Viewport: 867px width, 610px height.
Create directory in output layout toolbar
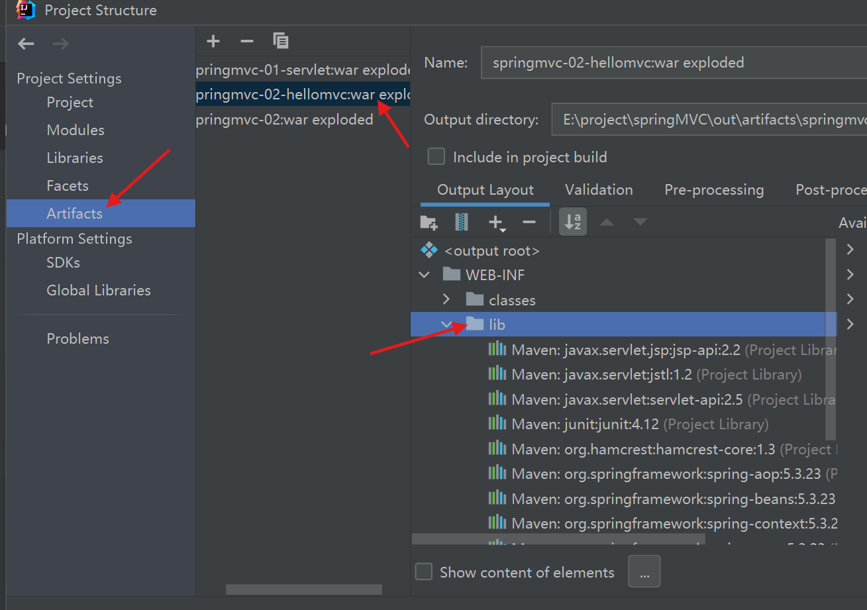pos(429,223)
